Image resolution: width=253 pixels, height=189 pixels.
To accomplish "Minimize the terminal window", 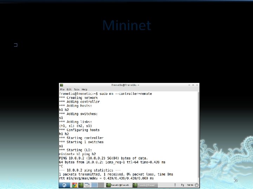I will point(189,85).
